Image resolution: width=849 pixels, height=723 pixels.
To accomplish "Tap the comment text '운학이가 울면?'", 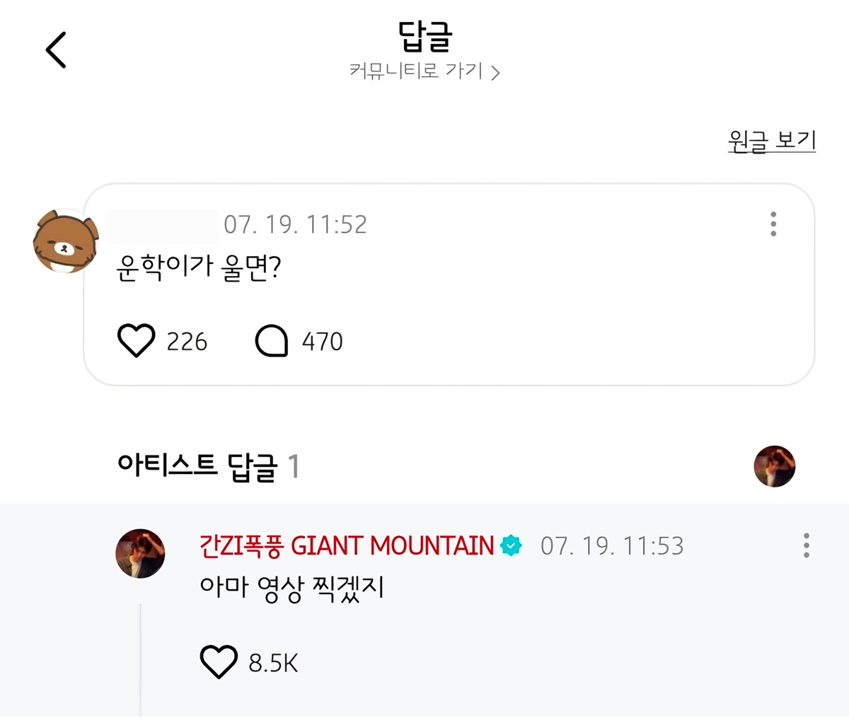I will point(199,268).
